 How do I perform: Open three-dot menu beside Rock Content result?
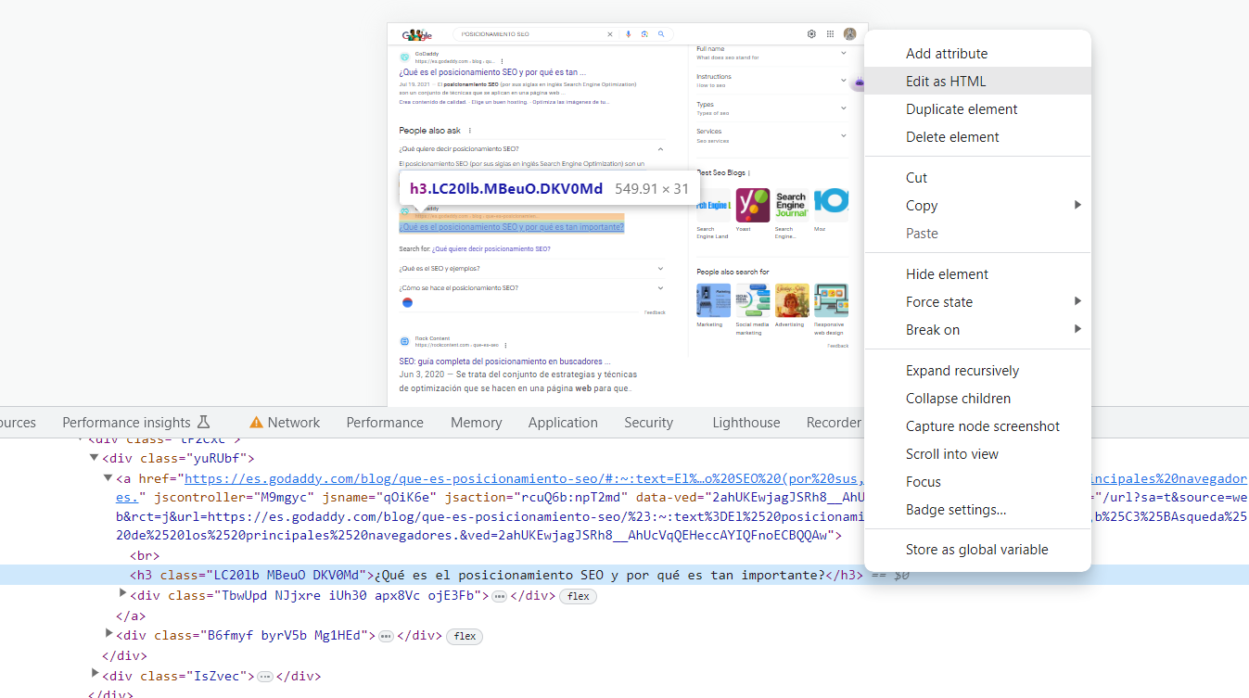[503, 344]
